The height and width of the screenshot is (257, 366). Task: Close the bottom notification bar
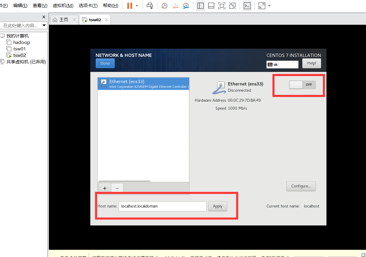pos(363,255)
